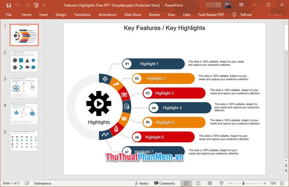Image resolution: width=289 pixels, height=187 pixels.
Task: Click the Save icon in title bar
Action: coord(9,5)
